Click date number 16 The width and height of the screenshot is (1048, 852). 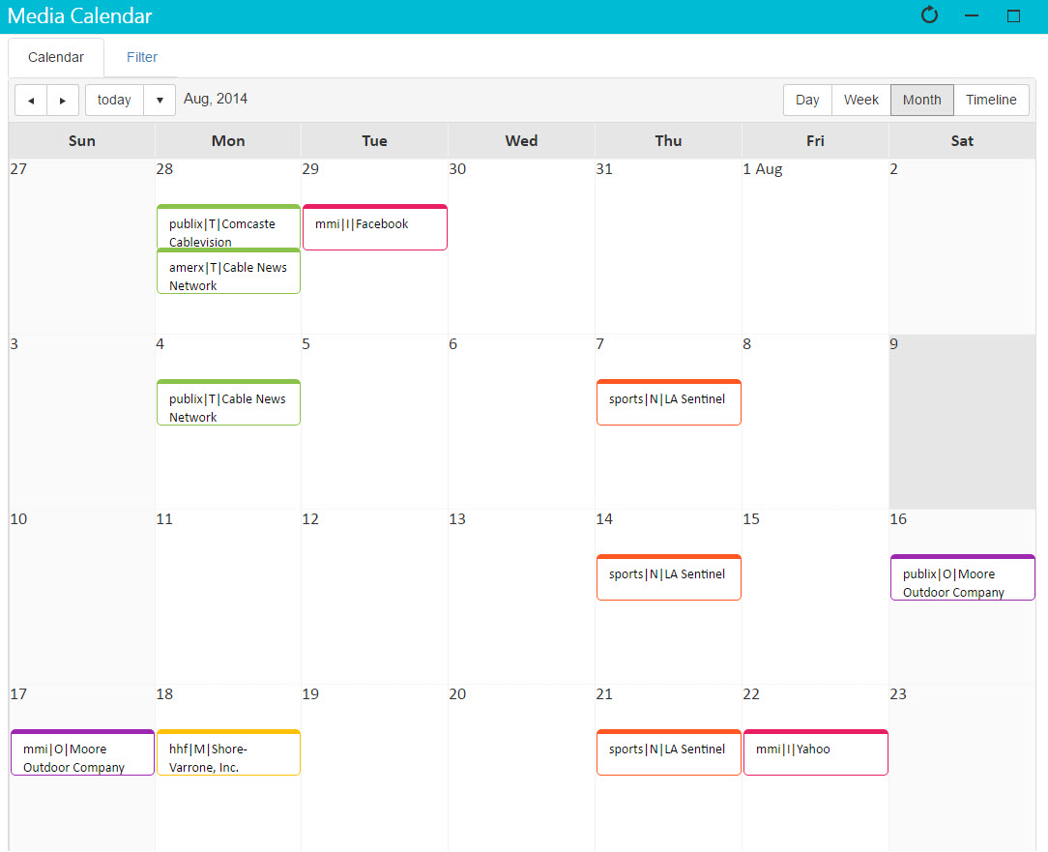898,519
